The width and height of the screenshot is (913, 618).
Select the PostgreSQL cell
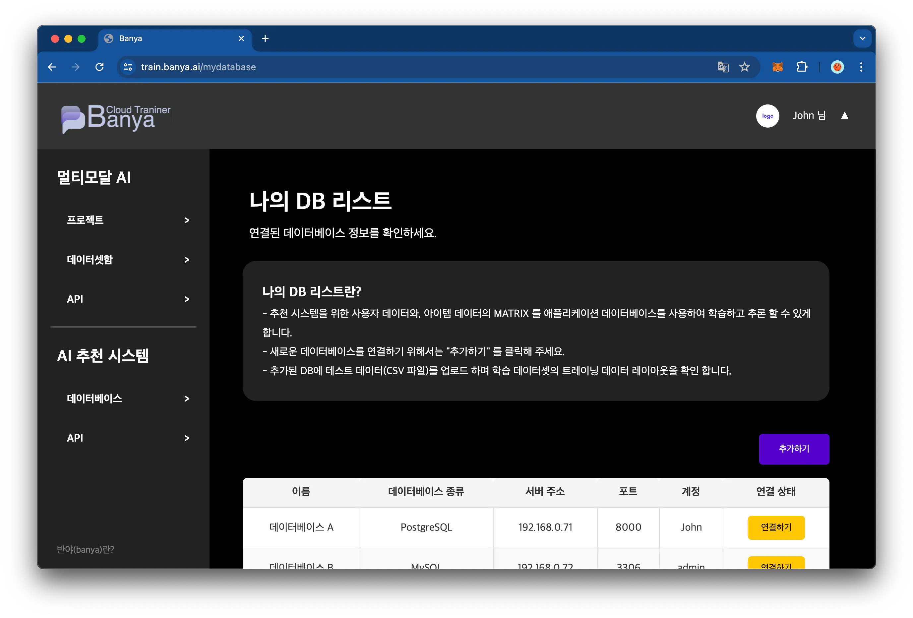[x=426, y=527]
